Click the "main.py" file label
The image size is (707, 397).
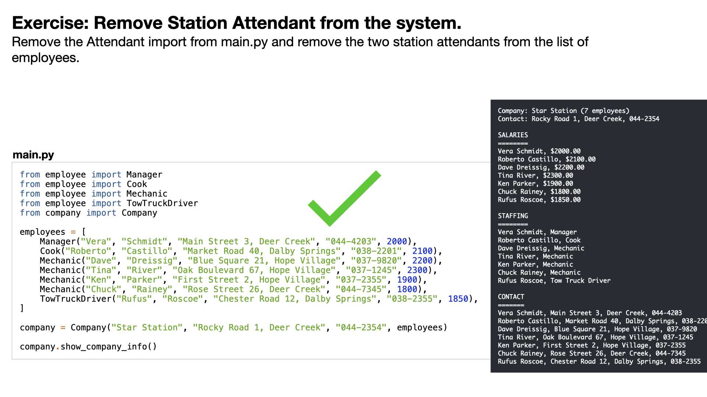click(33, 155)
